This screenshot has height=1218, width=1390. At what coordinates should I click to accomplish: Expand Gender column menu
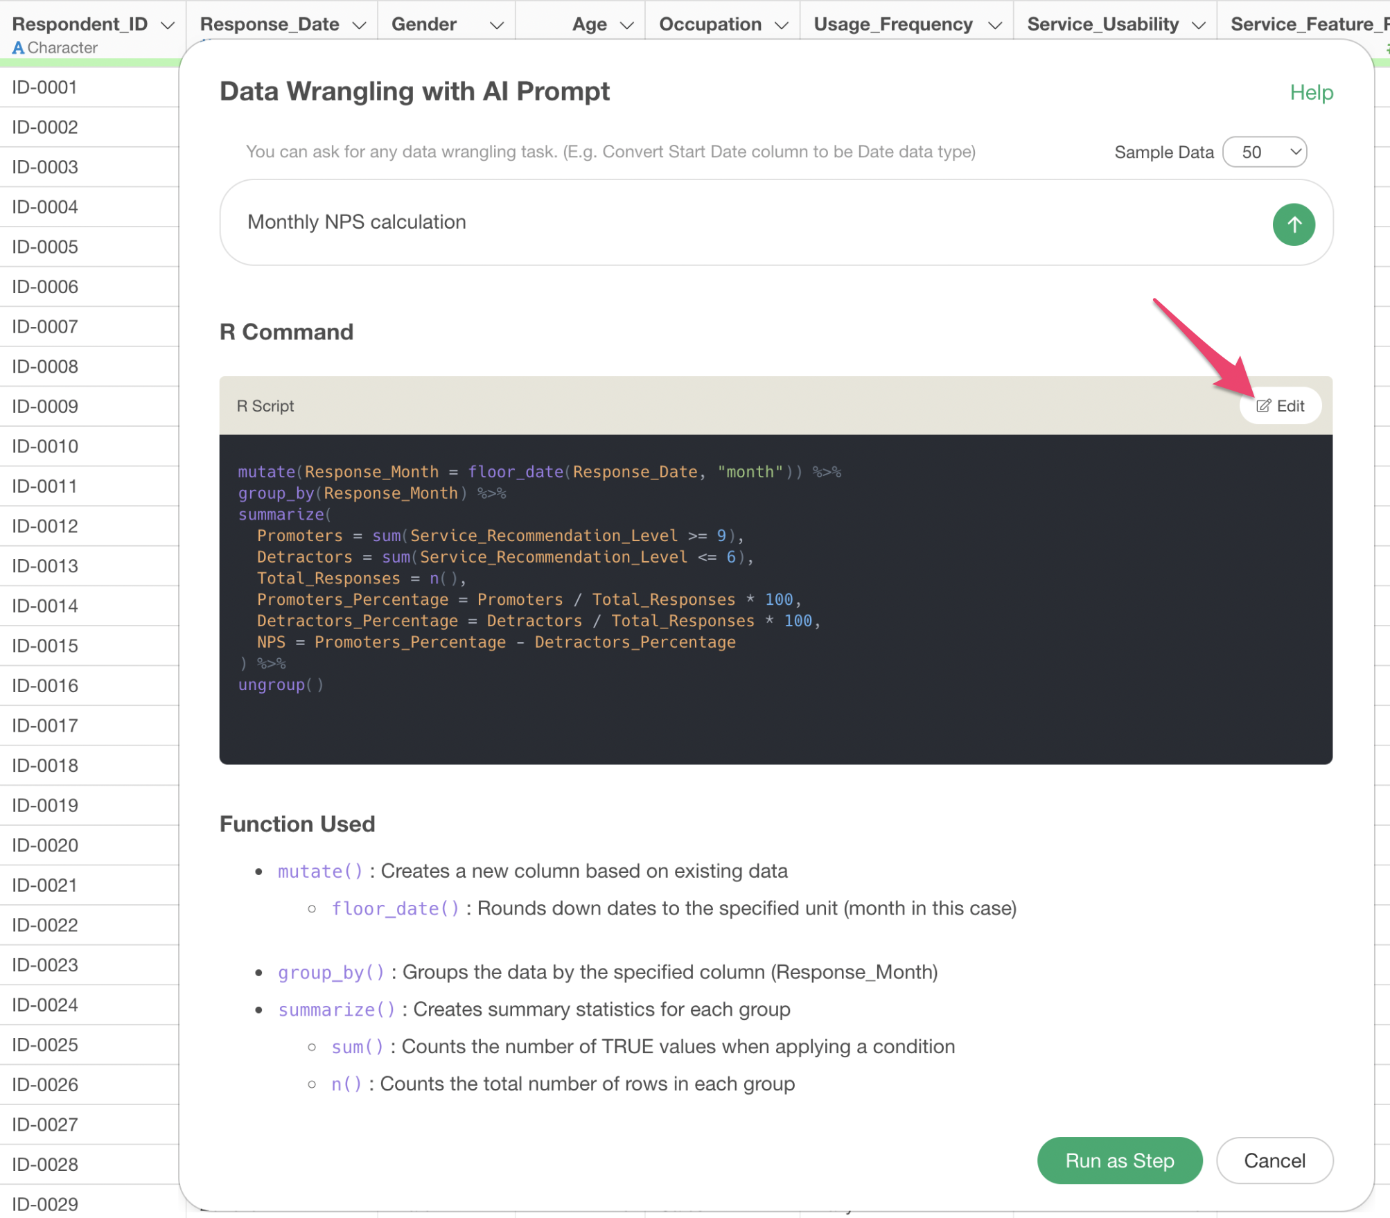pyautogui.click(x=496, y=26)
